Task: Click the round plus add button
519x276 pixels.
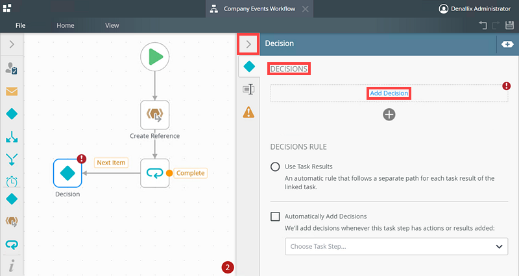Action: point(389,115)
